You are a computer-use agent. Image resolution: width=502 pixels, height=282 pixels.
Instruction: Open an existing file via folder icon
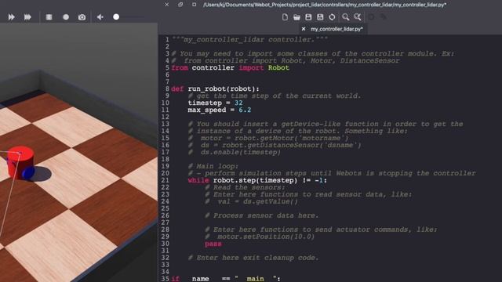coord(296,17)
